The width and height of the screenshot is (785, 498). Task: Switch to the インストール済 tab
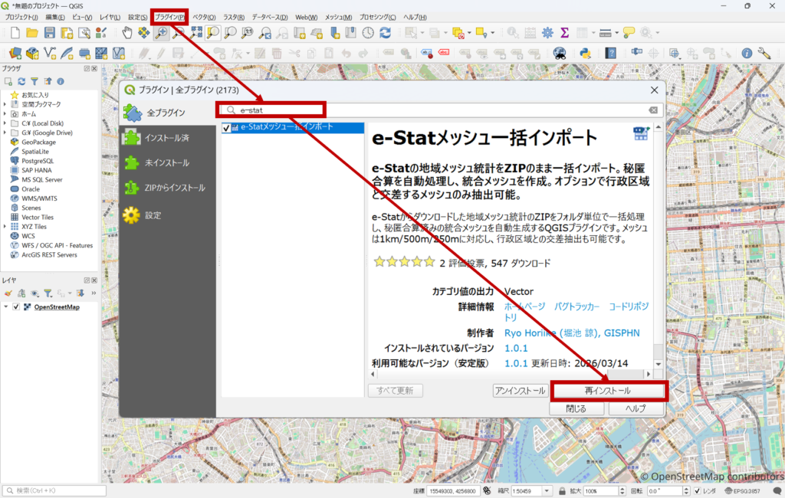point(166,138)
